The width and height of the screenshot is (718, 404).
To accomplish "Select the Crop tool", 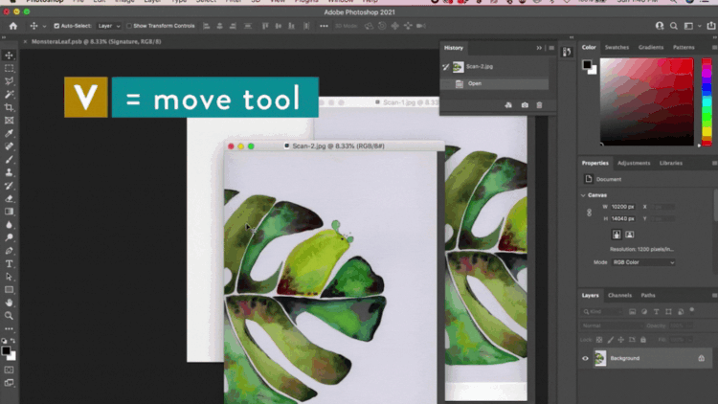I will [9, 107].
